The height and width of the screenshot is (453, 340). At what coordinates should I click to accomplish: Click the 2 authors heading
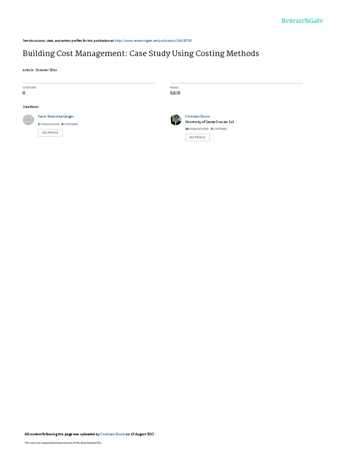pos(31,107)
